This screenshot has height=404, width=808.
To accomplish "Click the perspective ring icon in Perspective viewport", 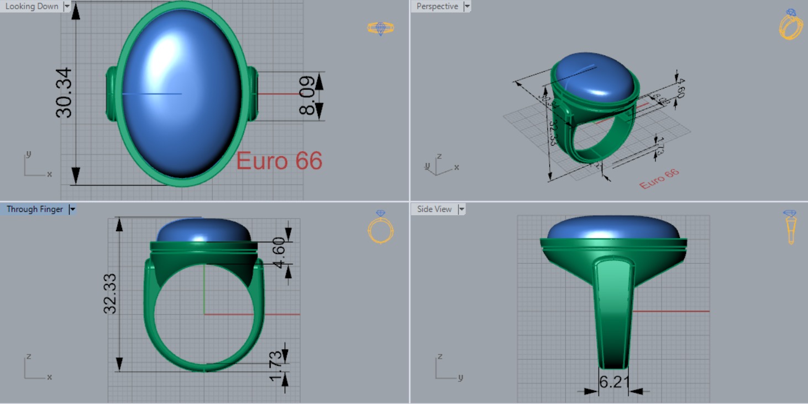I will (x=790, y=24).
